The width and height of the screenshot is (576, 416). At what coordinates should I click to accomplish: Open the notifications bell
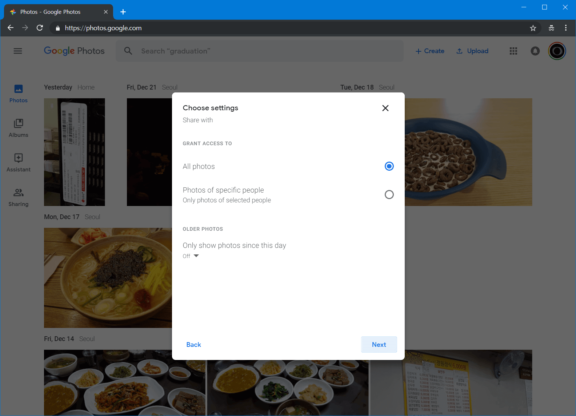click(535, 51)
